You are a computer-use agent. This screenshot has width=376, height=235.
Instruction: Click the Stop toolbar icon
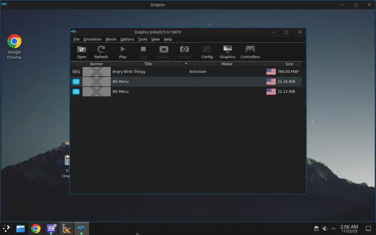[x=143, y=52]
